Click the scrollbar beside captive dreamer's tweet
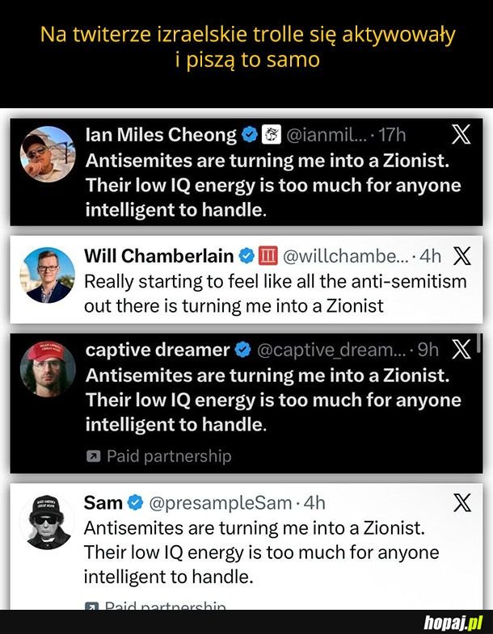The width and height of the screenshot is (493, 634). tap(480, 343)
